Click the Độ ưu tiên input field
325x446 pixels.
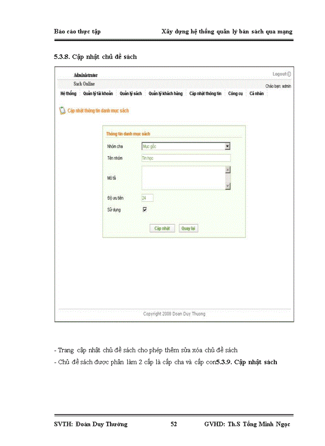click(x=147, y=198)
